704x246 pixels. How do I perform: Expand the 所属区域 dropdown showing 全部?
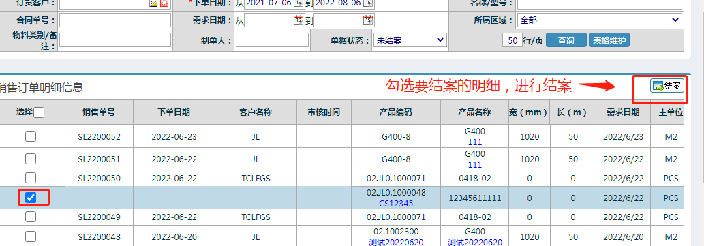point(599,20)
